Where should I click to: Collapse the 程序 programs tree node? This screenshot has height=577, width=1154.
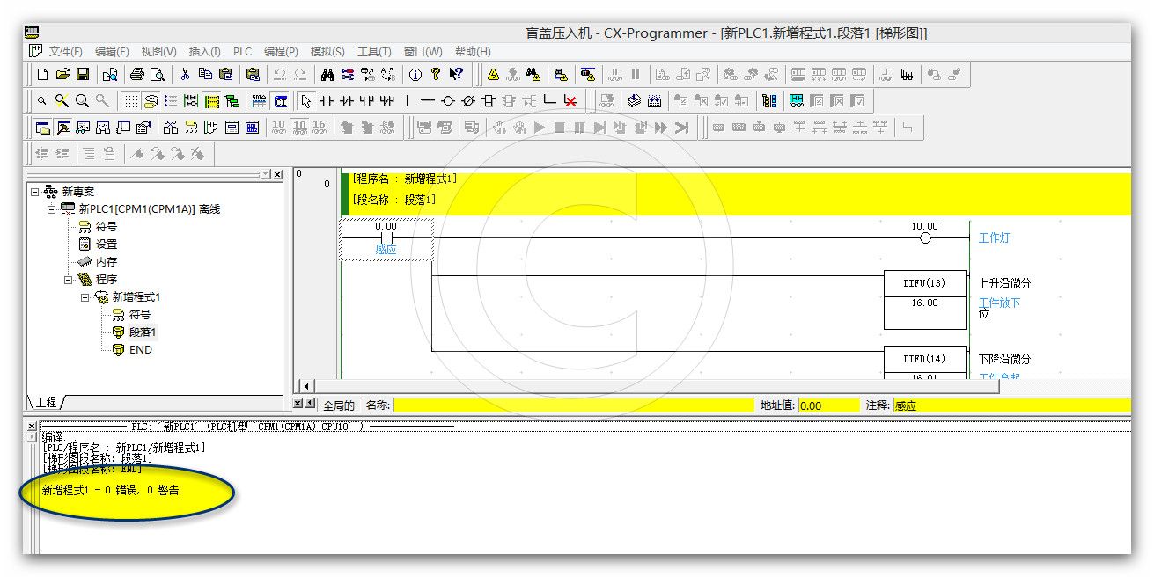coord(69,280)
